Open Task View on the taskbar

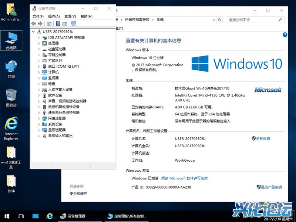pos(21,216)
